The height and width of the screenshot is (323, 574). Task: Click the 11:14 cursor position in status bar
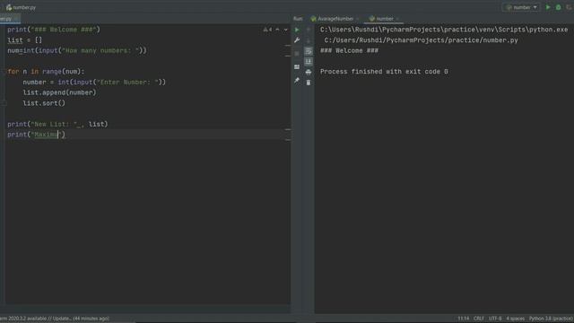[x=463, y=319]
